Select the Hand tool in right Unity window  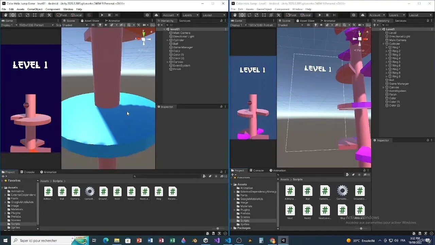(x=235, y=15)
